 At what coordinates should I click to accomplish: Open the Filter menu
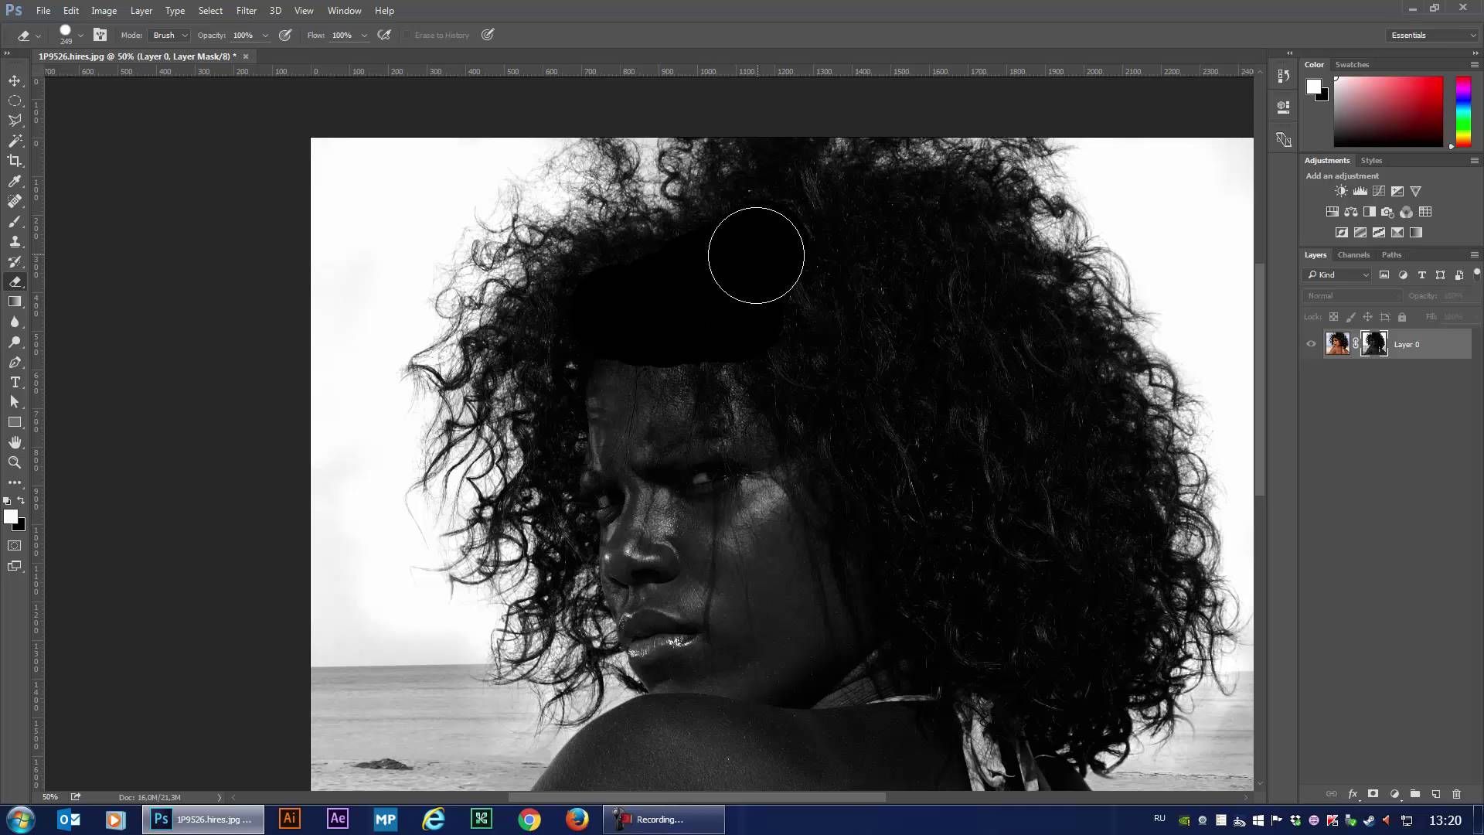246,11
